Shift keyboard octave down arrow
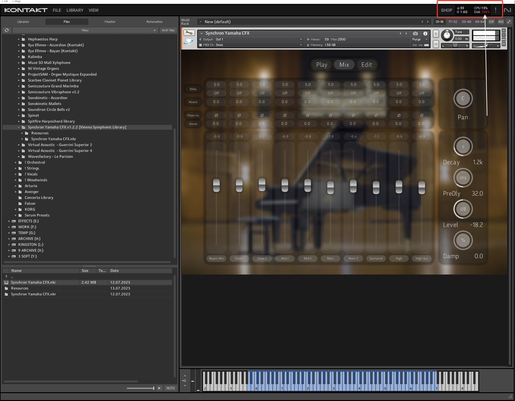This screenshot has height=401, width=515. 185,386
